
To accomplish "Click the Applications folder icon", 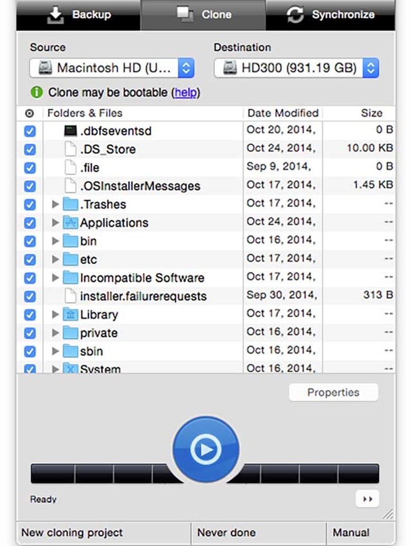I will 70,223.
